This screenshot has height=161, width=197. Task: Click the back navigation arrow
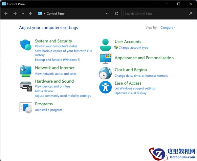coord(6,14)
